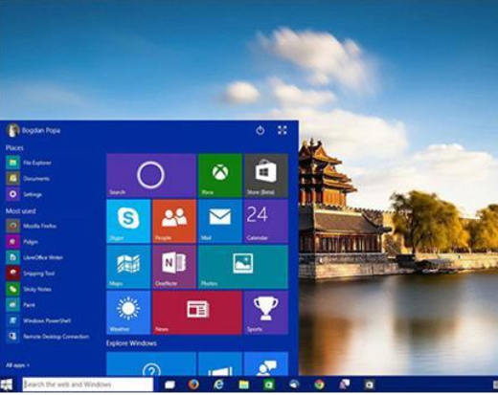Viewport: 498px width, 395px height.
Task: Launch Mozilla Firefox from Most used
Action: pyautogui.click(x=32, y=226)
